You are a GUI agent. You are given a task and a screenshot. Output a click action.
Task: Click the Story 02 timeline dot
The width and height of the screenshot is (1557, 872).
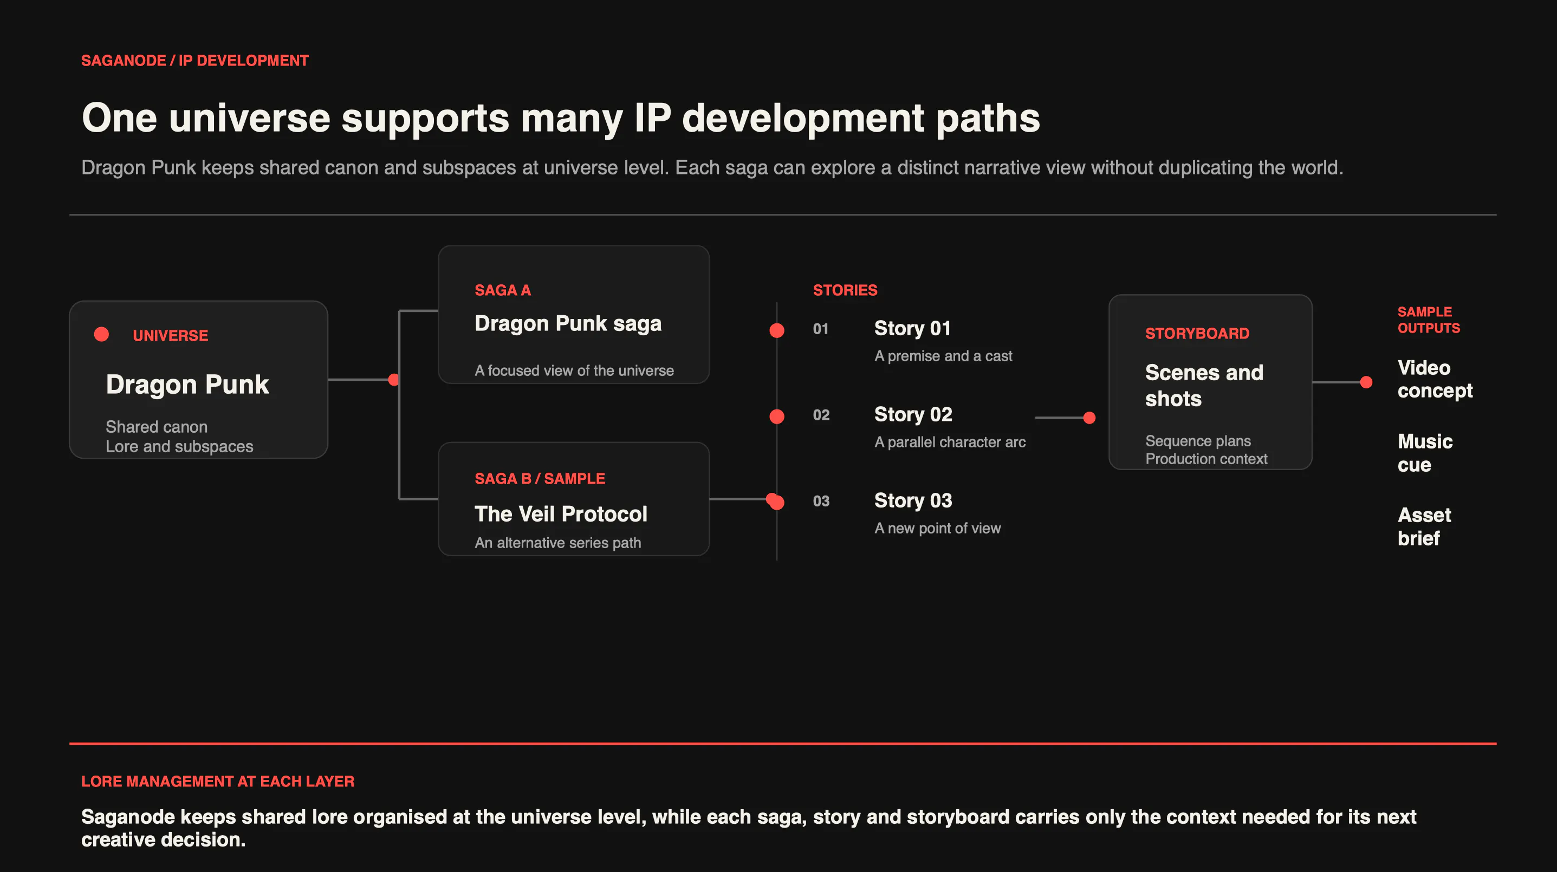coord(777,417)
